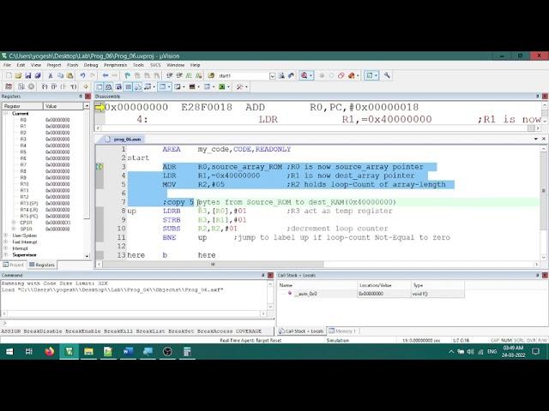Show the next statement with the yellow arrow
549x411 pixels.
click(86, 86)
